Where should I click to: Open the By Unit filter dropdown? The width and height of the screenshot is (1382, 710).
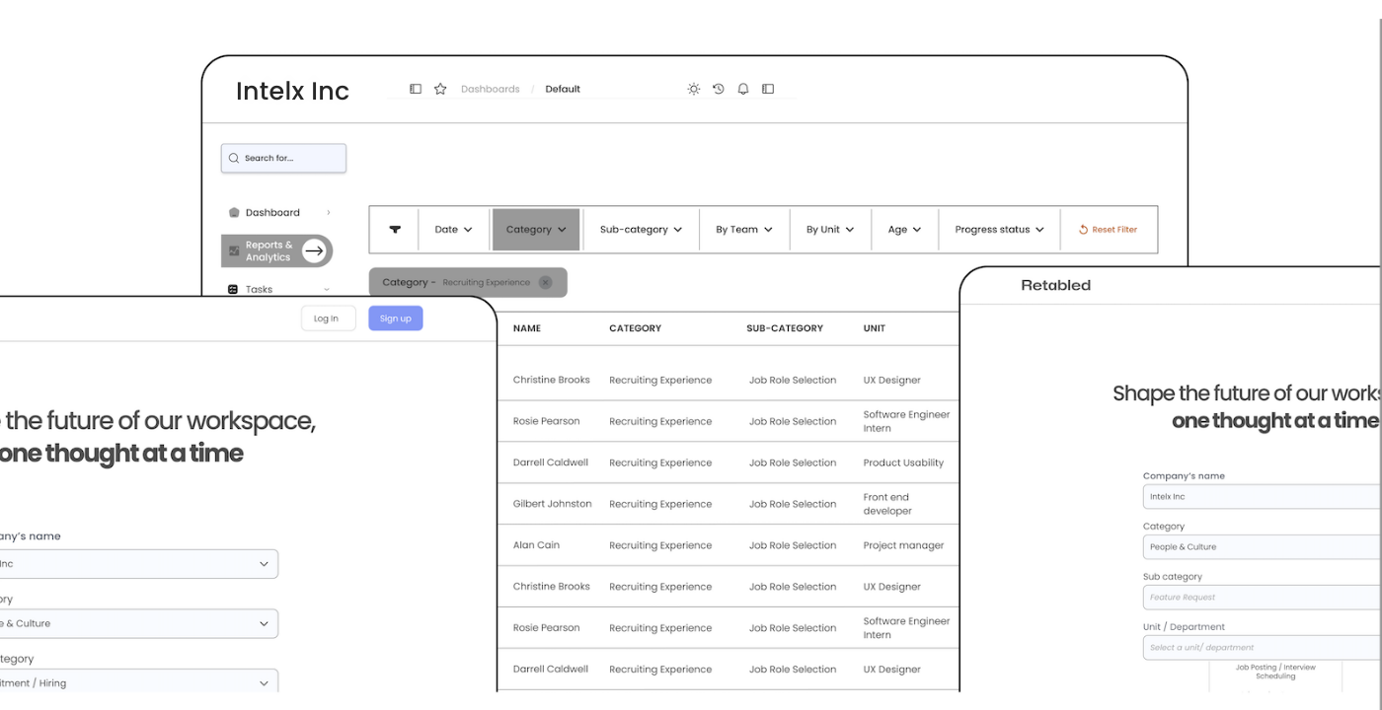click(x=830, y=230)
